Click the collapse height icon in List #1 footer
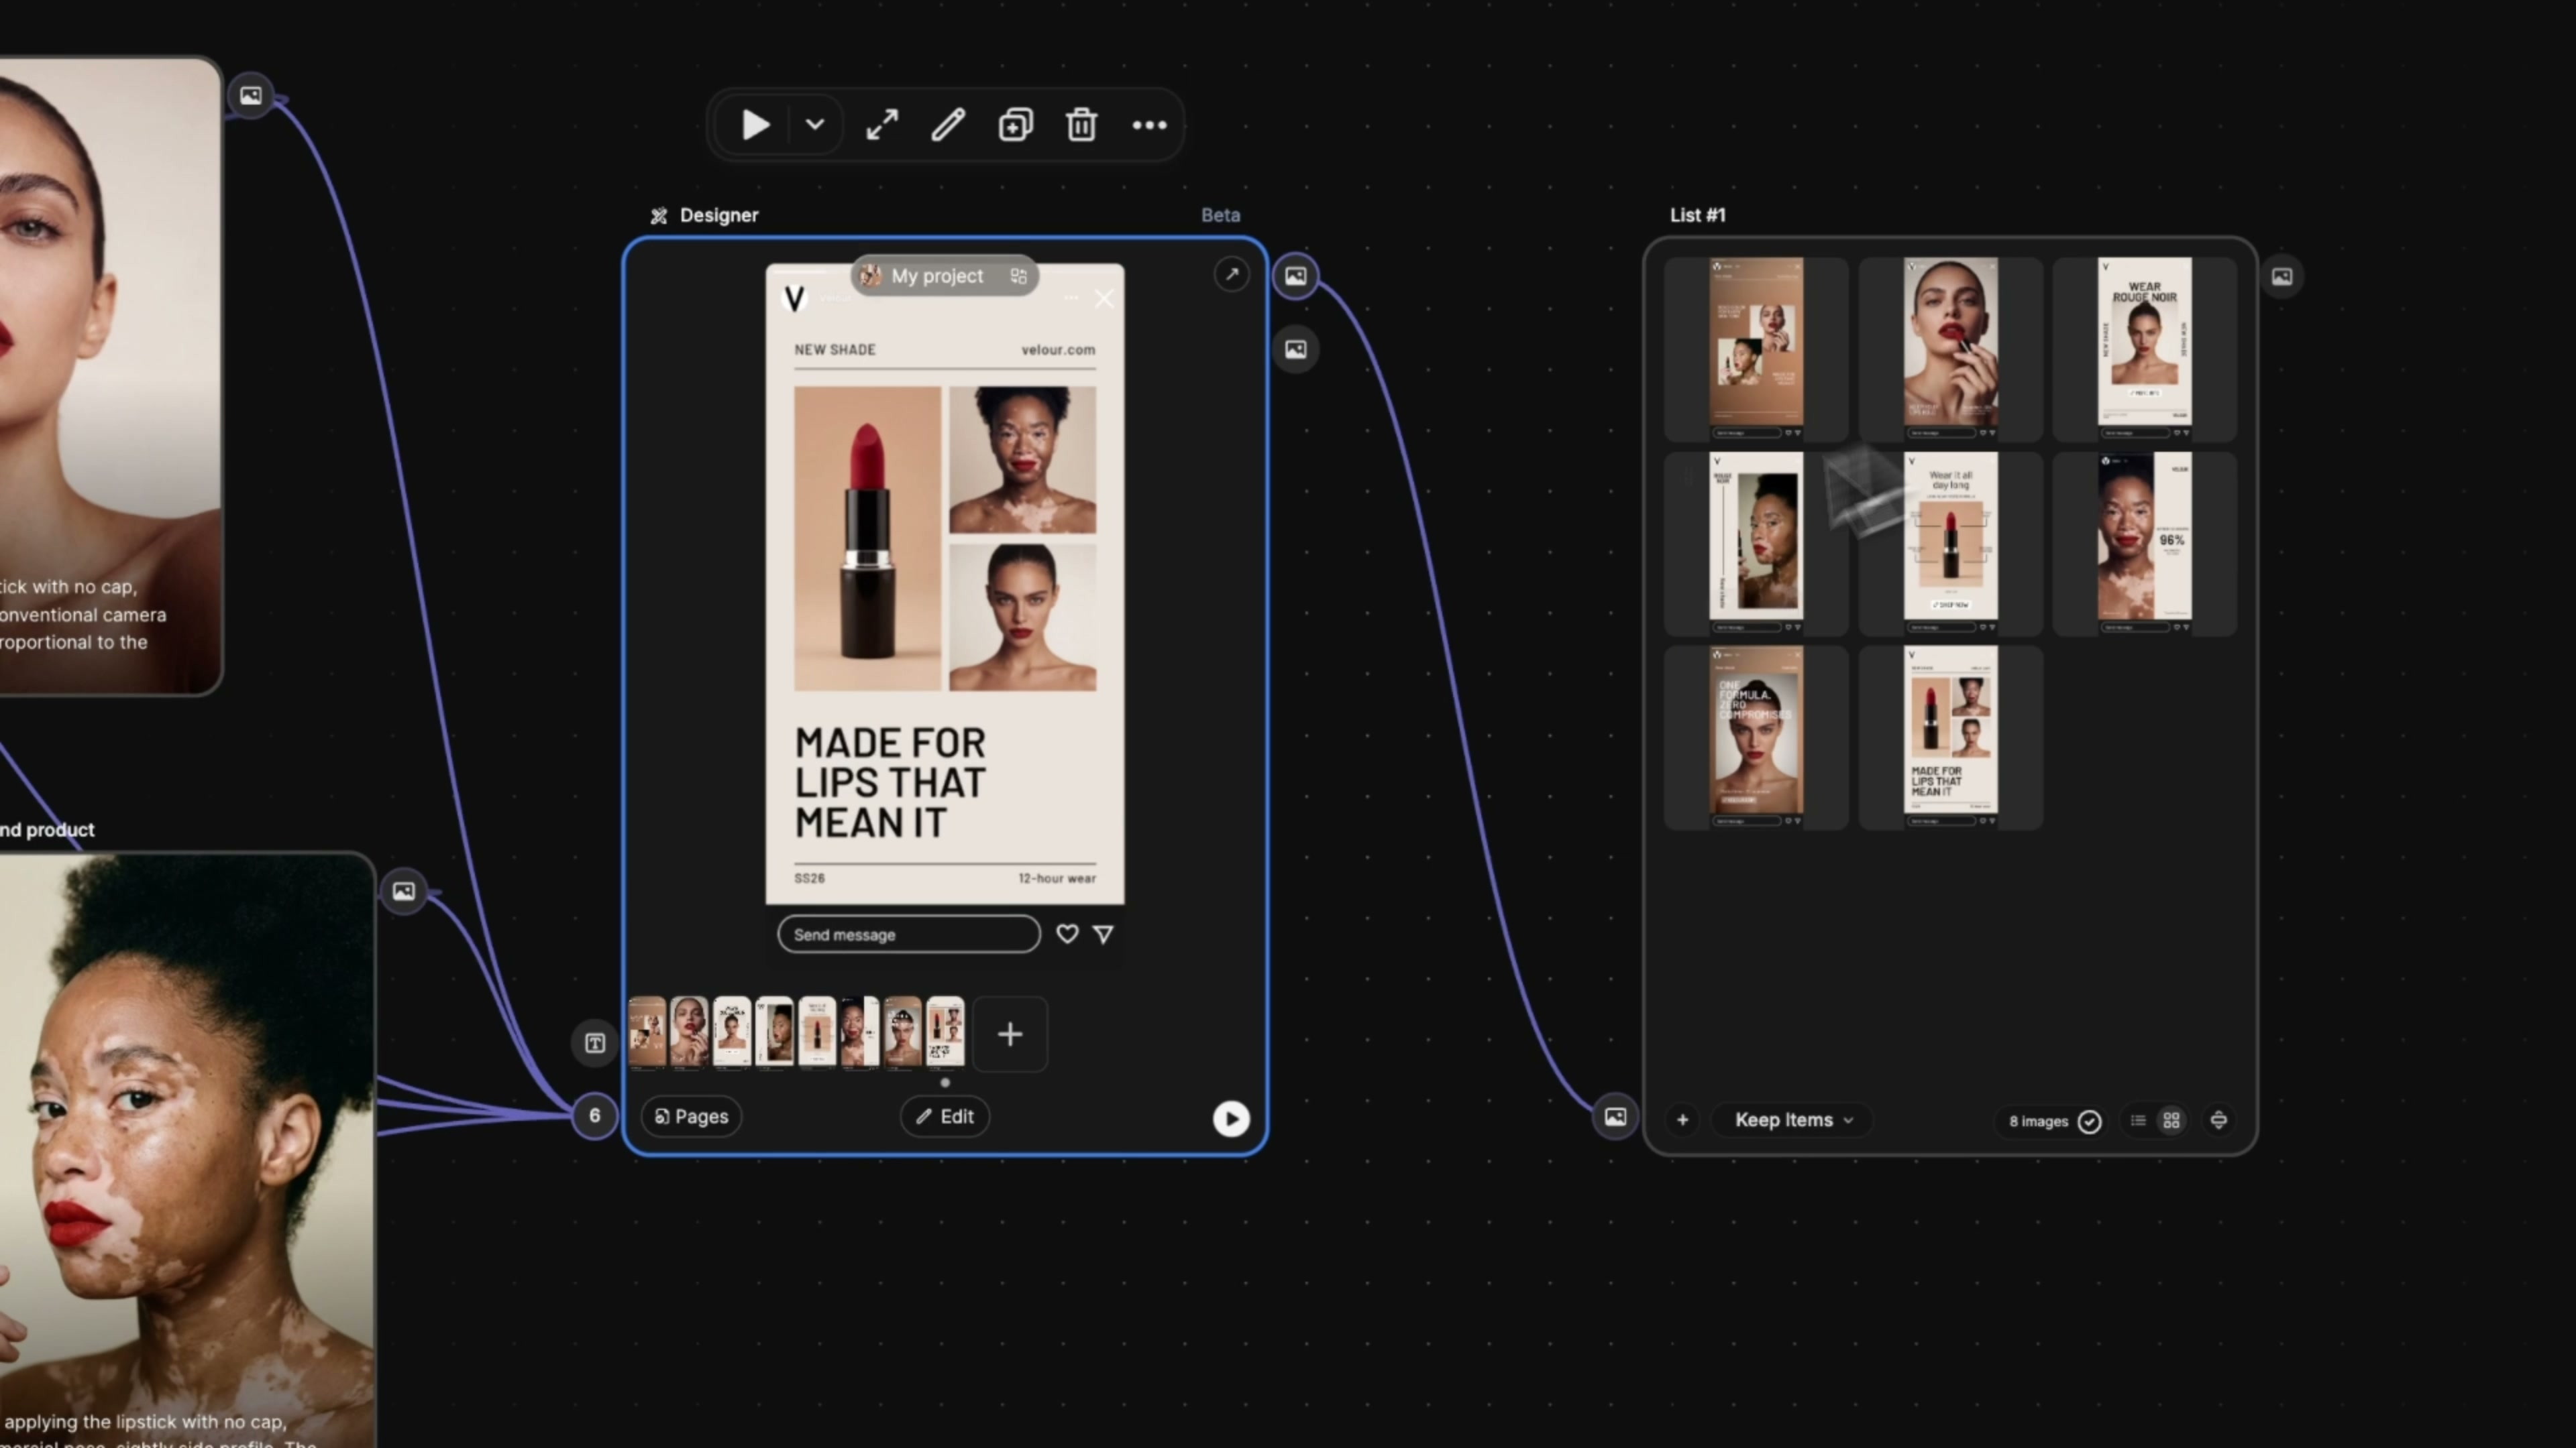 [2219, 1120]
